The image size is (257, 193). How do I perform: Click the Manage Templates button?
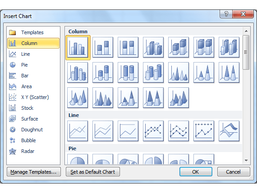click(34, 172)
